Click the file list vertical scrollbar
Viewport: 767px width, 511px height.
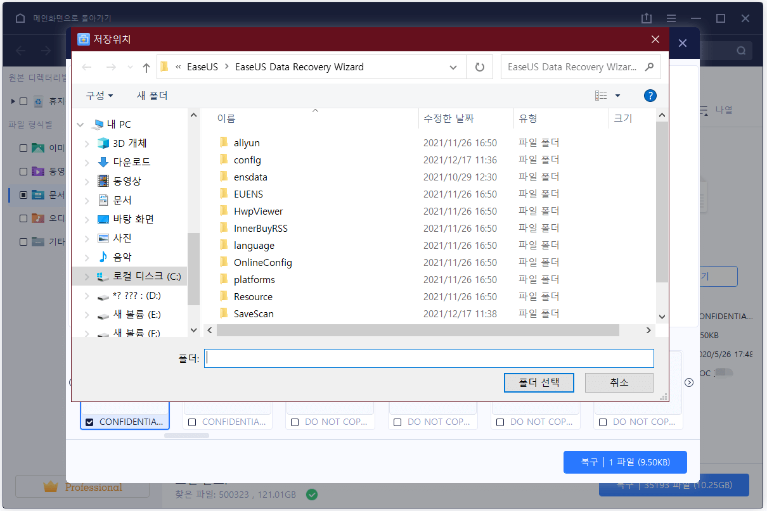point(662,201)
